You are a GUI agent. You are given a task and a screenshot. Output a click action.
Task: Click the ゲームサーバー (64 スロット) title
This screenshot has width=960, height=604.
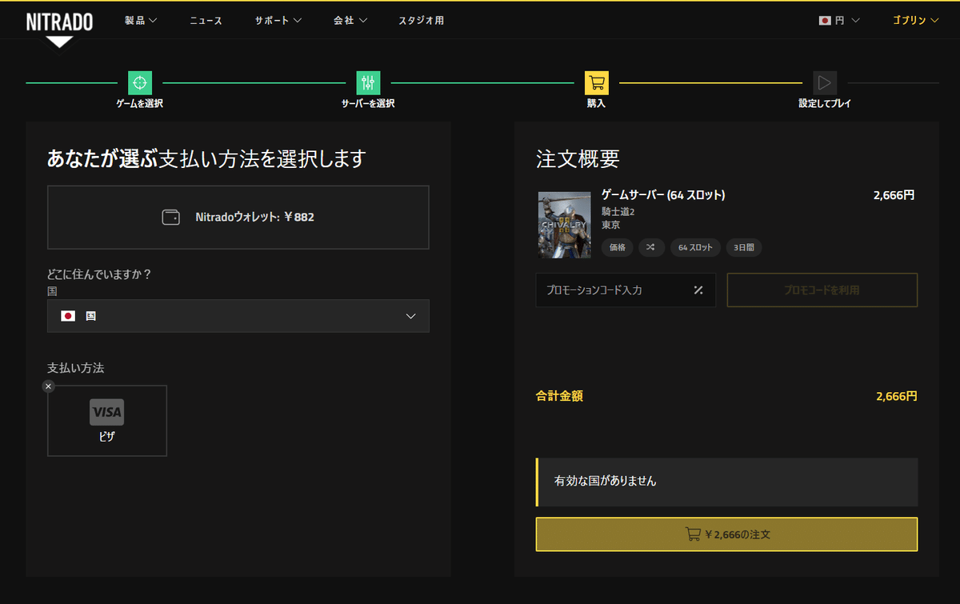coord(663,195)
